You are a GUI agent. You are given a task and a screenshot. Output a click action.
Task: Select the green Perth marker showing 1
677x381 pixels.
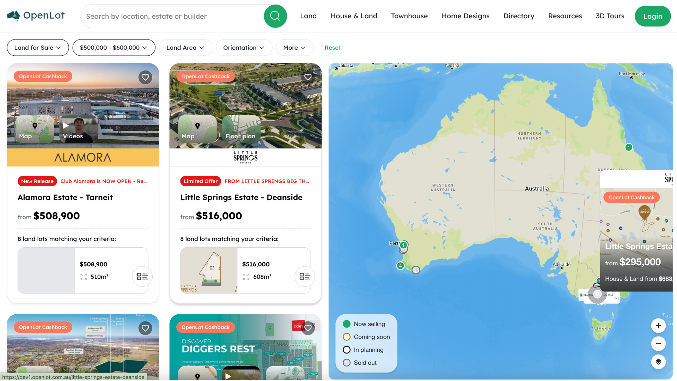click(x=403, y=245)
